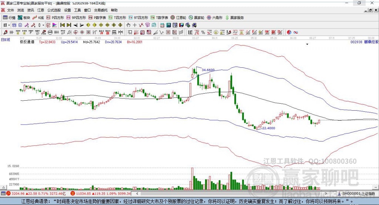The image size is (379, 205).
Task: Open the 行情 quotes view
Action: pyautogui.click(x=9, y=18)
